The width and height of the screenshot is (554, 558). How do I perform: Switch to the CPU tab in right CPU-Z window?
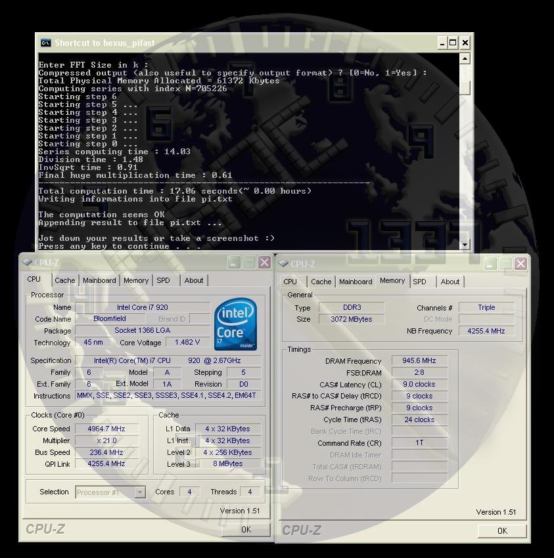290,282
